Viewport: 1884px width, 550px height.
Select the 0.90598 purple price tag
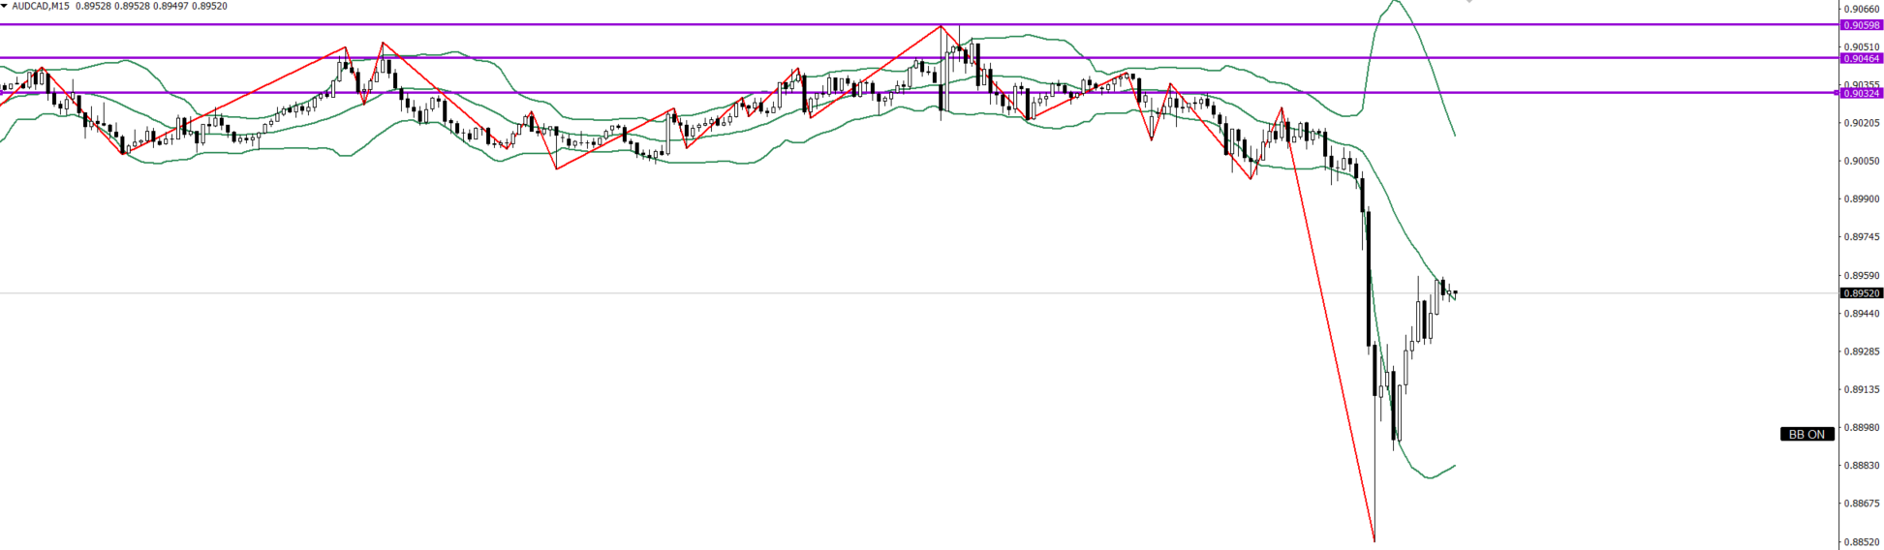(1861, 25)
